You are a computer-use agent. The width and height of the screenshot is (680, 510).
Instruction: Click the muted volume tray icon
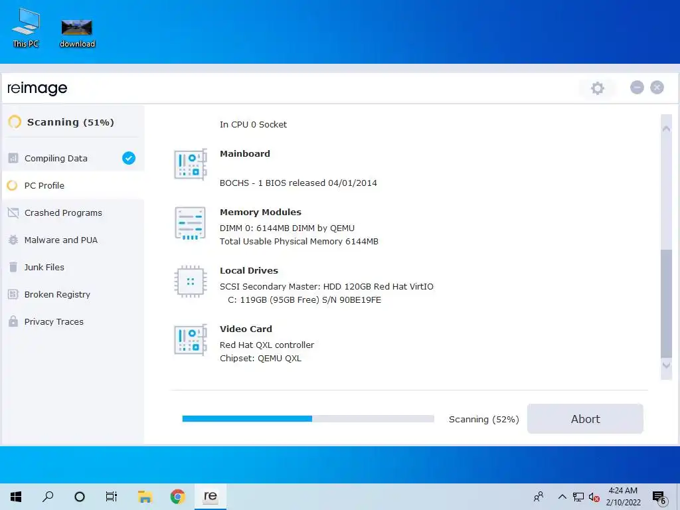click(594, 497)
